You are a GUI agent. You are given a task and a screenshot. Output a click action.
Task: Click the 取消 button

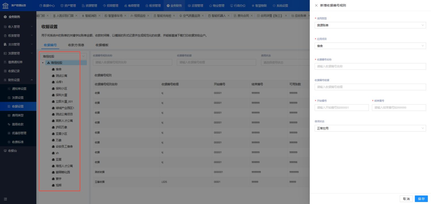pos(406,199)
